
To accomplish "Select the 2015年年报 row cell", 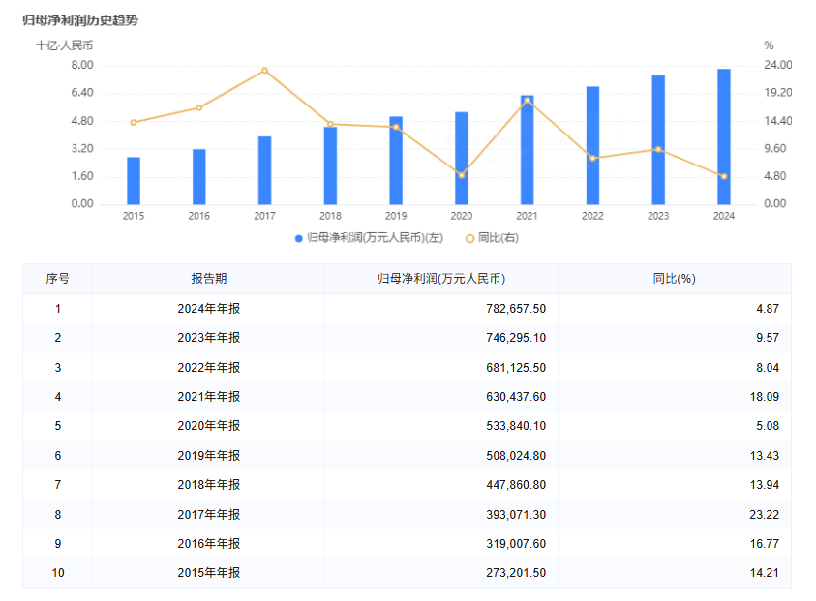I will (x=209, y=572).
